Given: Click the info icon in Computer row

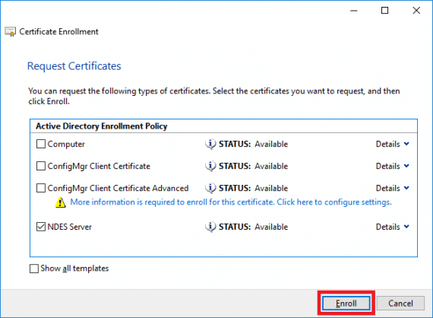Looking at the screenshot, I should click(x=210, y=144).
